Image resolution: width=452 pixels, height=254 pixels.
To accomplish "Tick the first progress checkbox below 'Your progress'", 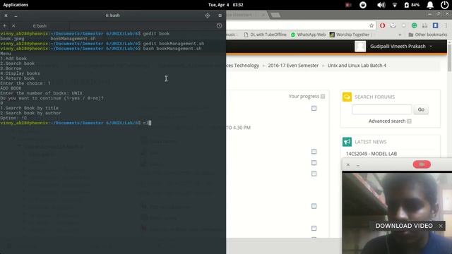I will 314,108.
